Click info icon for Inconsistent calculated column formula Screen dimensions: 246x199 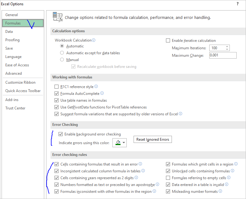[x=143, y=171]
